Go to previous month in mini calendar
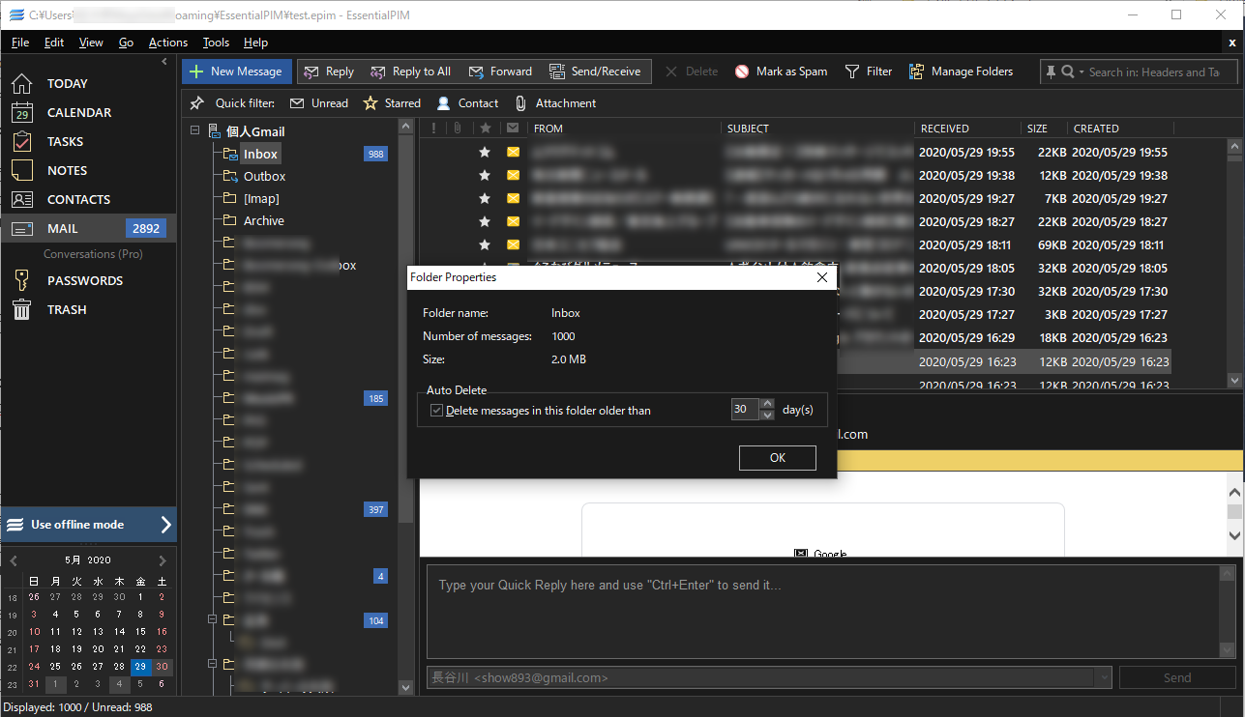1245x717 pixels. [x=14, y=560]
